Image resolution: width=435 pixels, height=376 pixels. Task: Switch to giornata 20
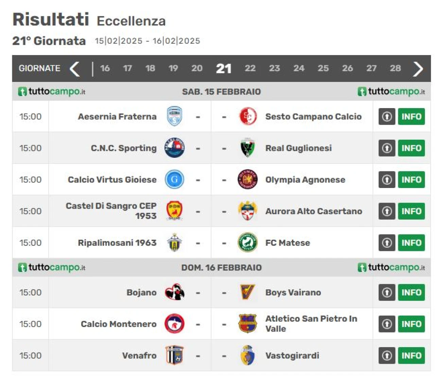coord(197,68)
